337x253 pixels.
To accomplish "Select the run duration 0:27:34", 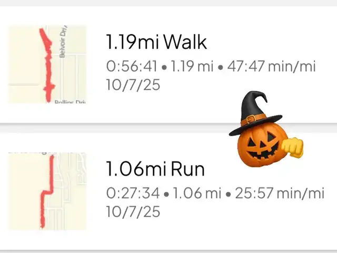I will [132, 193].
